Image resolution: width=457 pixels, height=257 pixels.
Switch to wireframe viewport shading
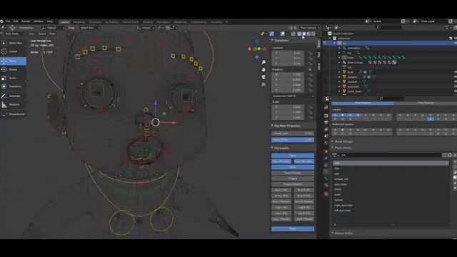tap(299, 34)
